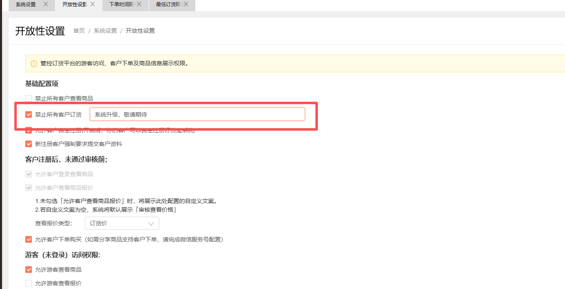Click the 开放性设置 page title
Viewport: 565px width, 289px height.
pos(40,31)
